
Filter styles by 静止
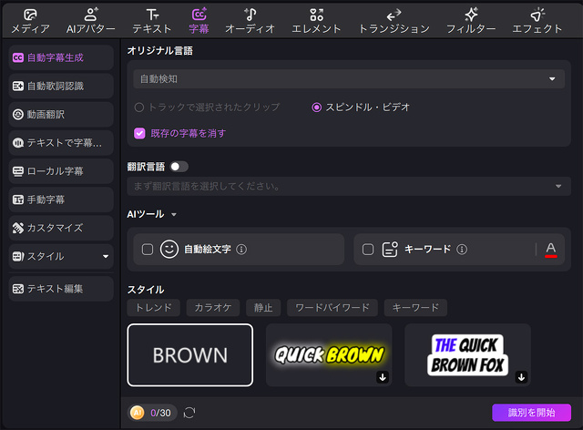(263, 308)
